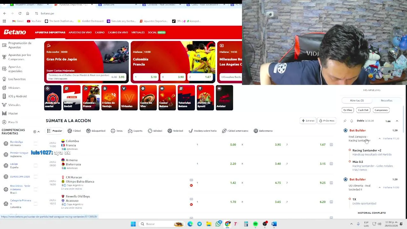The height and width of the screenshot is (229, 407).
Task: Open stats icon for Colombia–Francia row
Action: 331,145
